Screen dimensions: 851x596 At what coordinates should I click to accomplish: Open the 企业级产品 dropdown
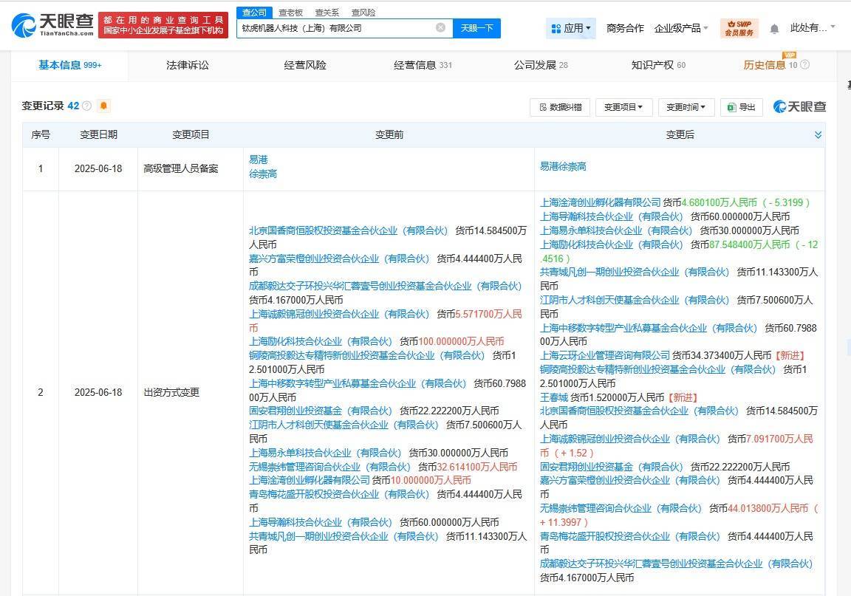click(x=681, y=28)
